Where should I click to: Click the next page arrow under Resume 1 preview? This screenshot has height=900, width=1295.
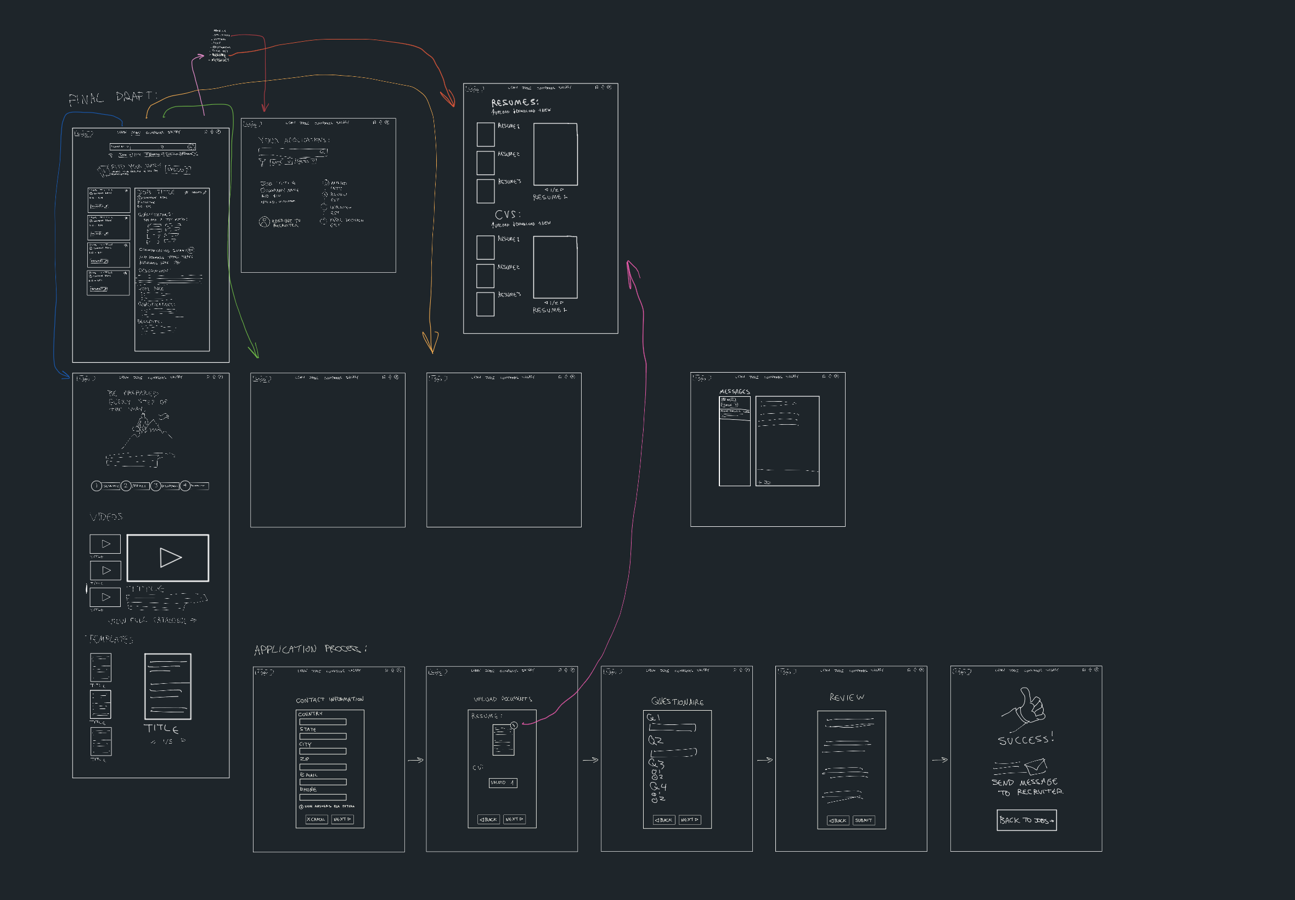click(x=562, y=190)
